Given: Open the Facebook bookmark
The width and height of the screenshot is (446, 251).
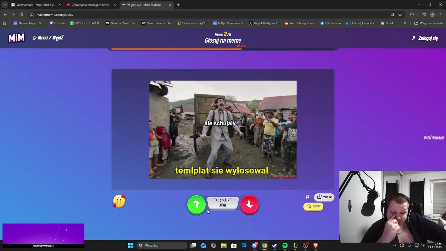Looking at the screenshot, I should 331,23.
